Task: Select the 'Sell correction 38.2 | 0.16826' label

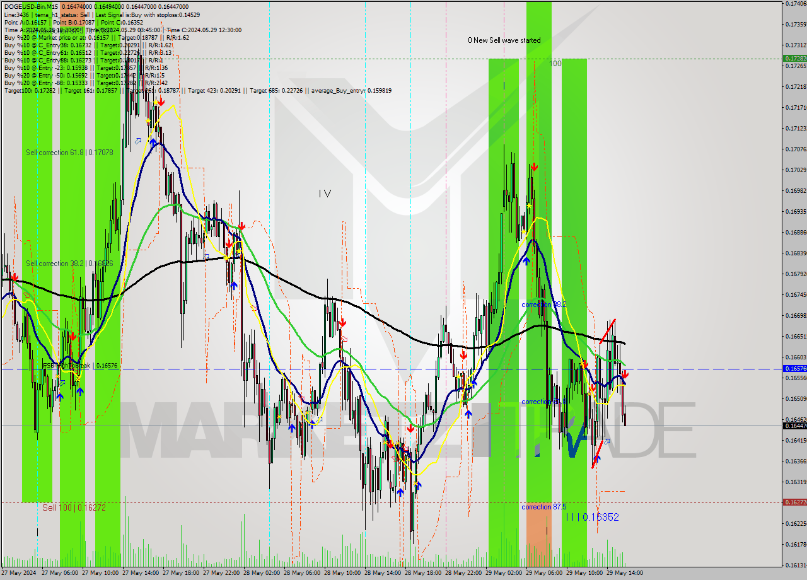Action: coord(69,264)
